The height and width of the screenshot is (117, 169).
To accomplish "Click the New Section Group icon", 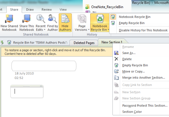I will (116, 98).
